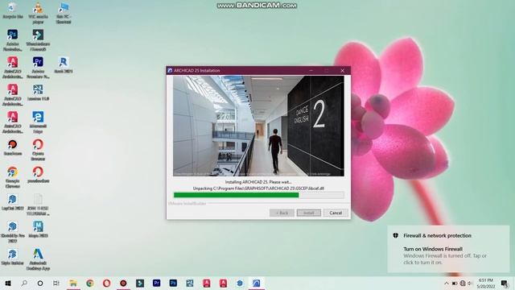515x290 pixels.
Task: Click Turn on Windows Firewall message
Action: click(x=433, y=249)
